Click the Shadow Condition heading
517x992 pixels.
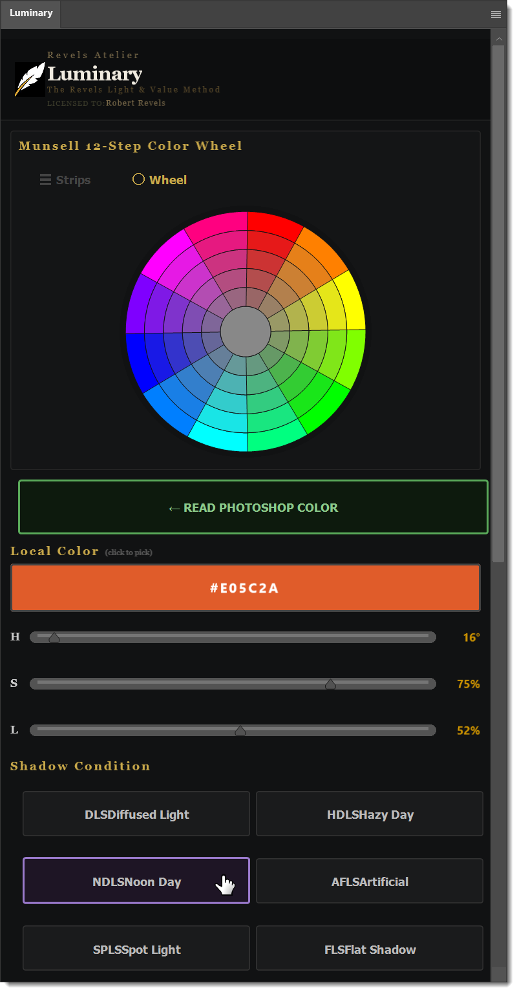coord(80,766)
